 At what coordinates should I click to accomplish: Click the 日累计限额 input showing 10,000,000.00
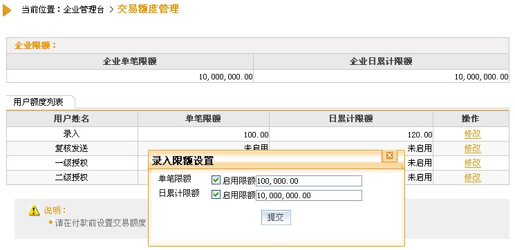point(309,195)
